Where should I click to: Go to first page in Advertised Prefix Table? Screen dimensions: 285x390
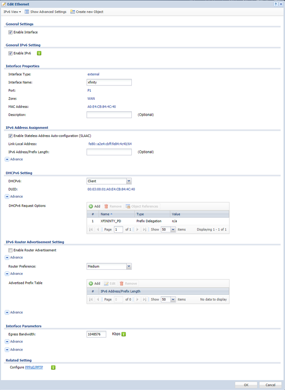(x=91, y=299)
